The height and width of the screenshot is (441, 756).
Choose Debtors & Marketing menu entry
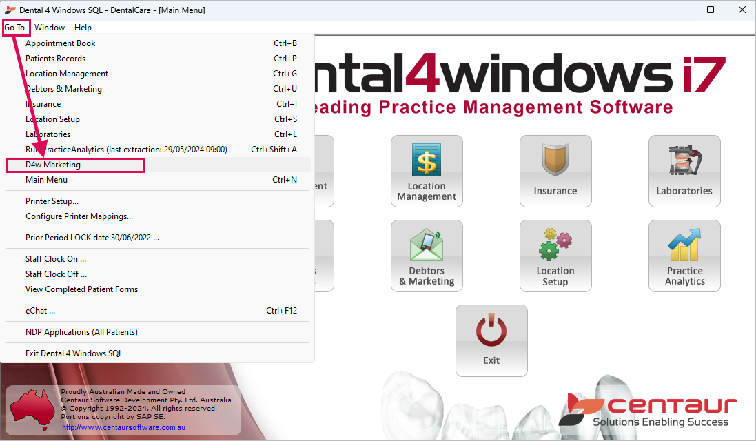pos(157,89)
